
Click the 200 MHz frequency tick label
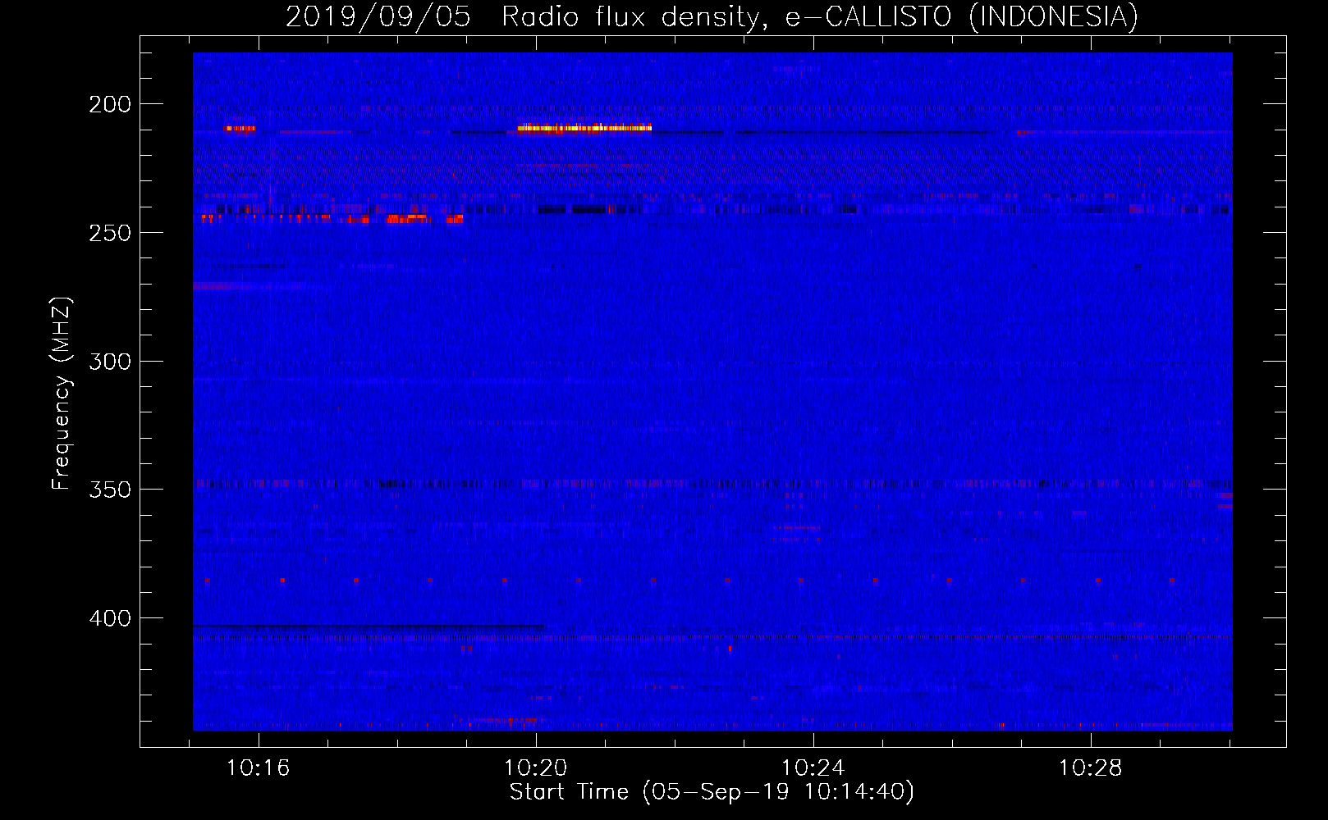click(110, 104)
